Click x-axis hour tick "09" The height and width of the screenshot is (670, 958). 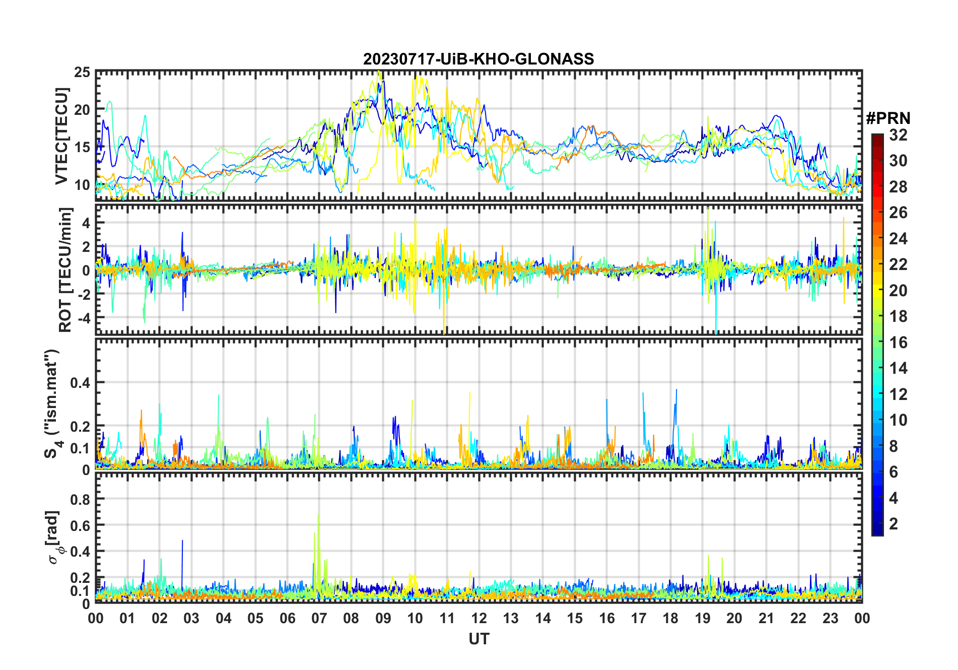pyautogui.click(x=383, y=618)
